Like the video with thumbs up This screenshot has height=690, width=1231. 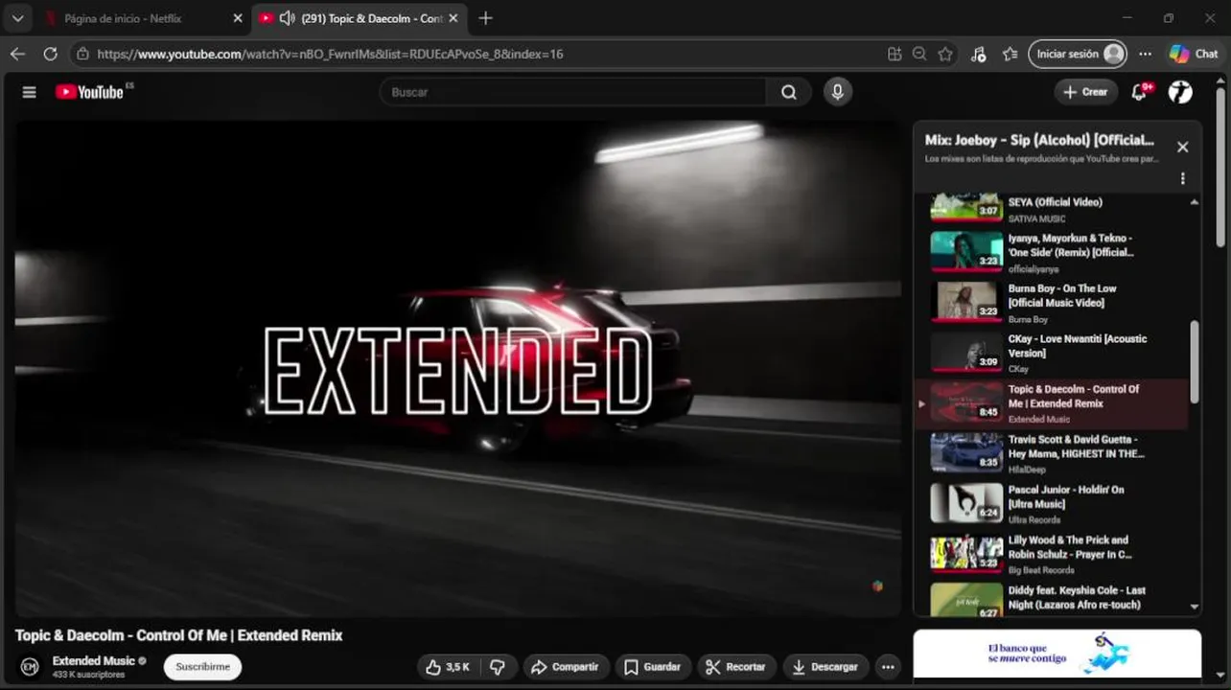(x=447, y=667)
